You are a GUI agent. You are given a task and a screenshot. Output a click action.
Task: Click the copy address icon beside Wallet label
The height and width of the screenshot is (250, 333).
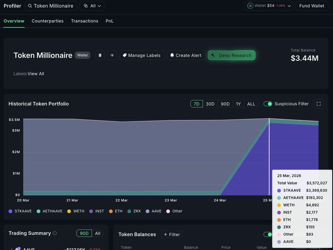click(x=100, y=55)
